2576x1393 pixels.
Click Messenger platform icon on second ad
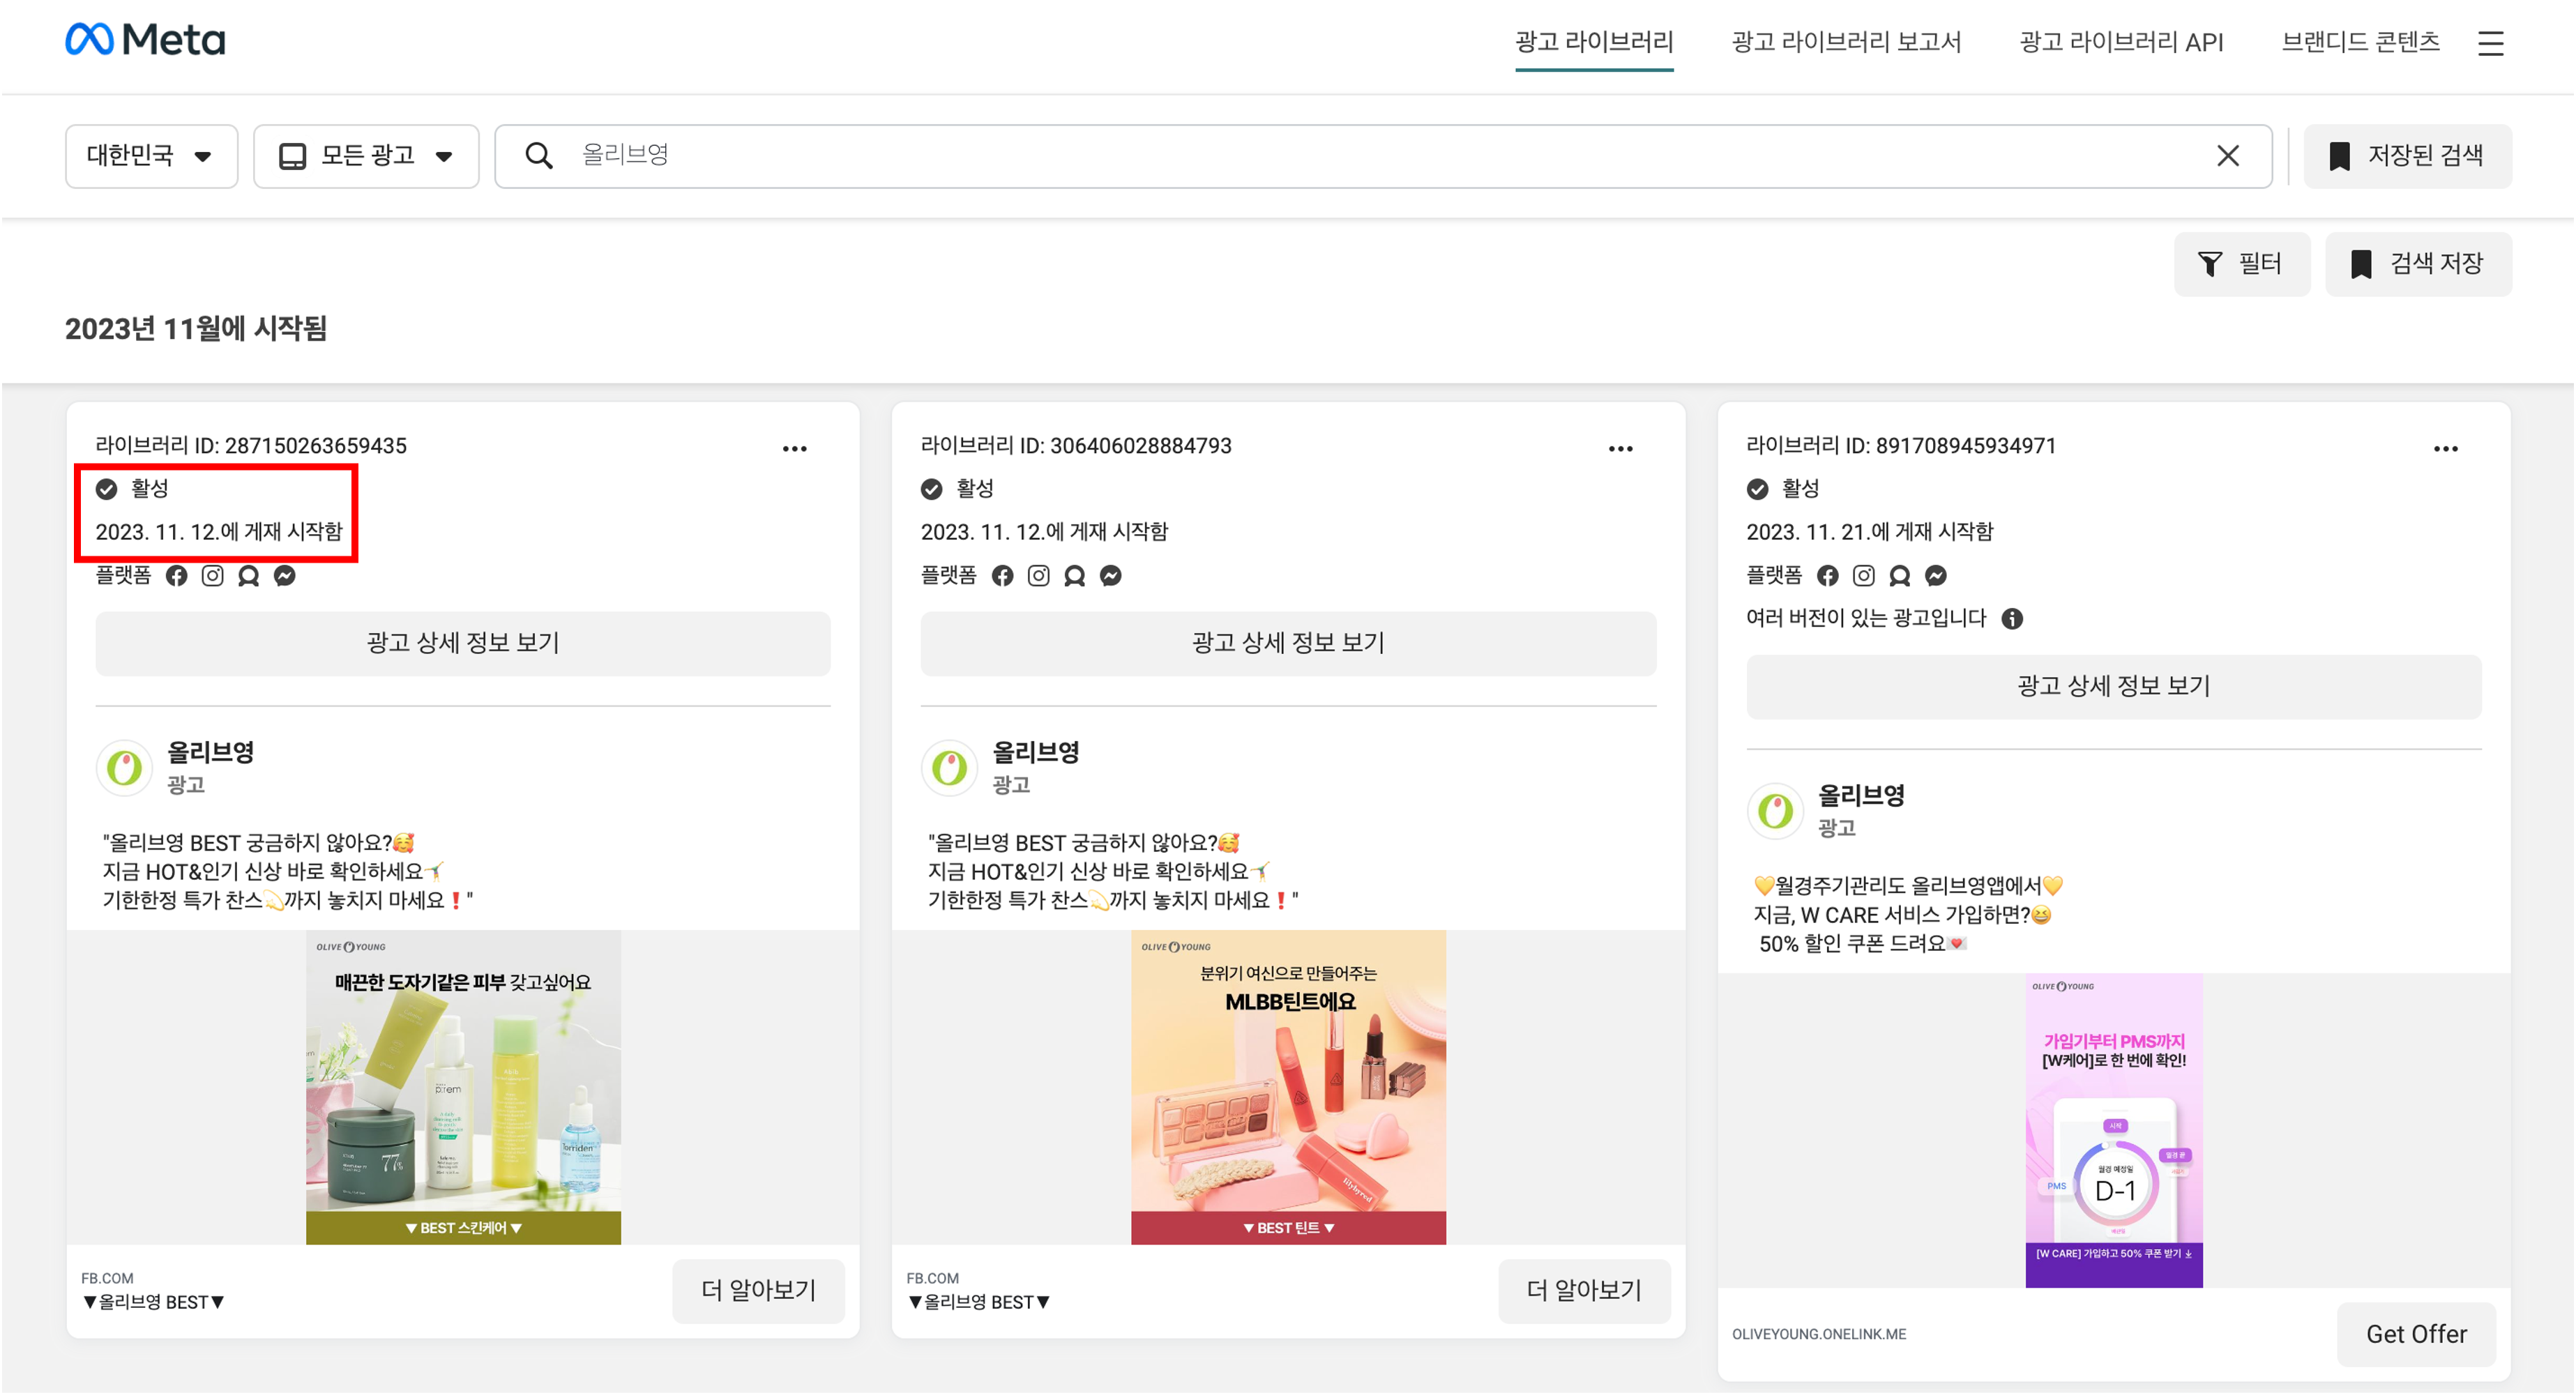tap(1110, 576)
